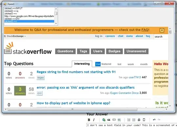
Task: Insert horizontal rule icon
Action: point(144,120)
